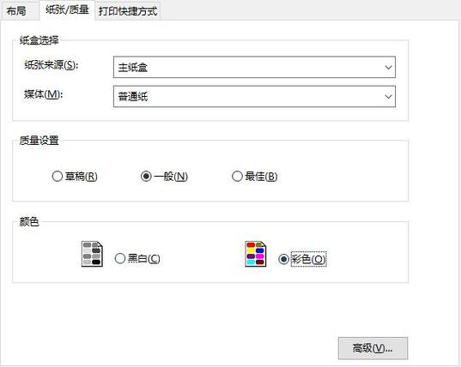
Task: Click the chevron arrow of 纸张来源 combo box
Action: [x=388, y=67]
